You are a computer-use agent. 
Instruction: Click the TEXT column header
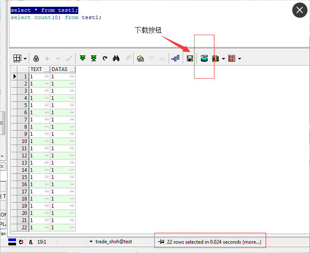click(x=39, y=69)
